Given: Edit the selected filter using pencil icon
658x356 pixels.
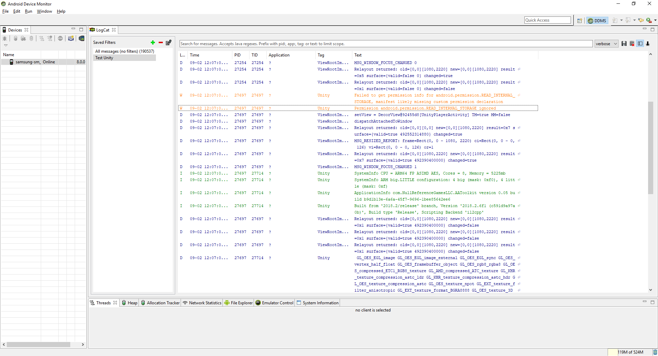Looking at the screenshot, I should point(168,42).
